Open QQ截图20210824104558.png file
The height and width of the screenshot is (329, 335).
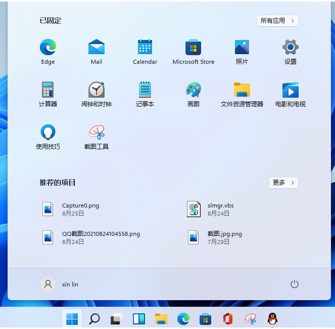click(91, 237)
